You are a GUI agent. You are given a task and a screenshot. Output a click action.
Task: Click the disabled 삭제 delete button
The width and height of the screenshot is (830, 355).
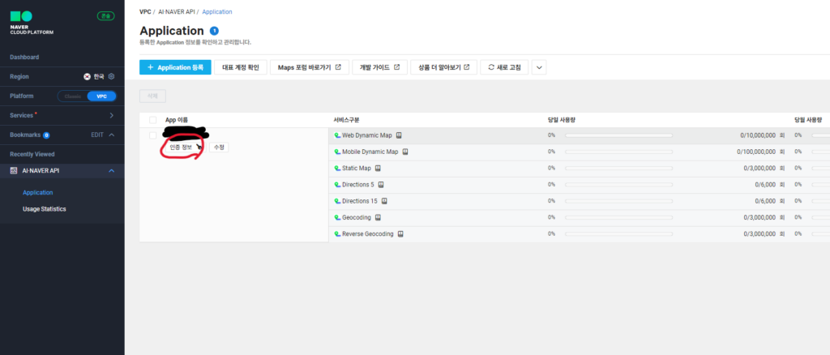coord(153,96)
